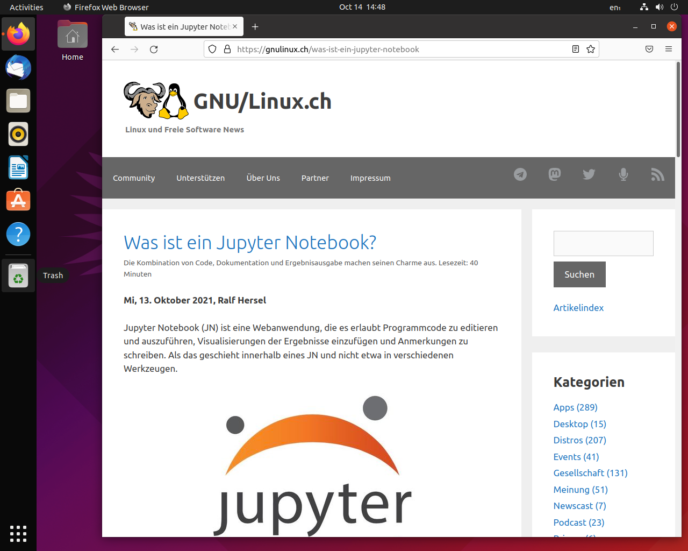
Task: Open the power menu icon
Action: [x=675, y=7]
